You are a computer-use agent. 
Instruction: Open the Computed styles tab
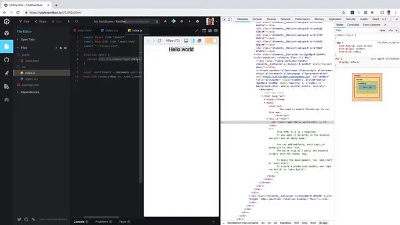(353, 25)
